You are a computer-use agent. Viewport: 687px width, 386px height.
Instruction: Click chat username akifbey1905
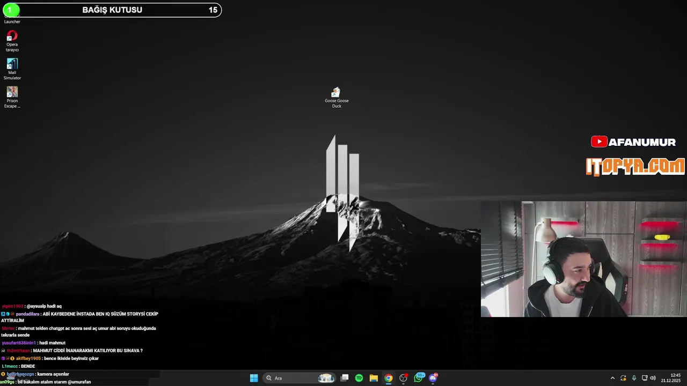point(28,359)
